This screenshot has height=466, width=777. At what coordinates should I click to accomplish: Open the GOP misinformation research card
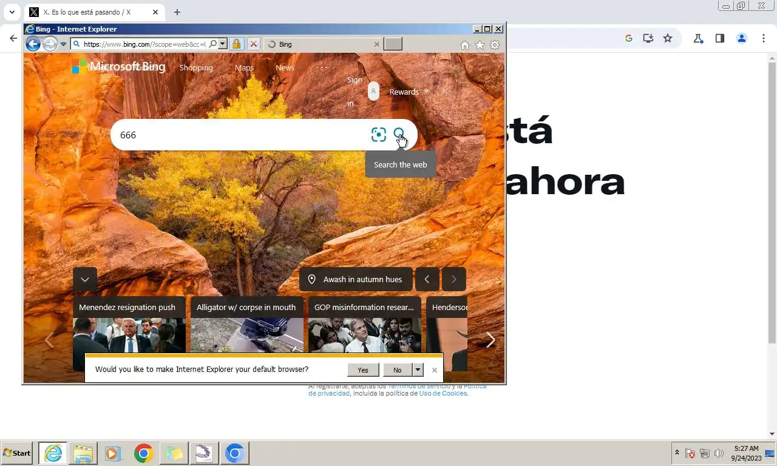click(365, 324)
